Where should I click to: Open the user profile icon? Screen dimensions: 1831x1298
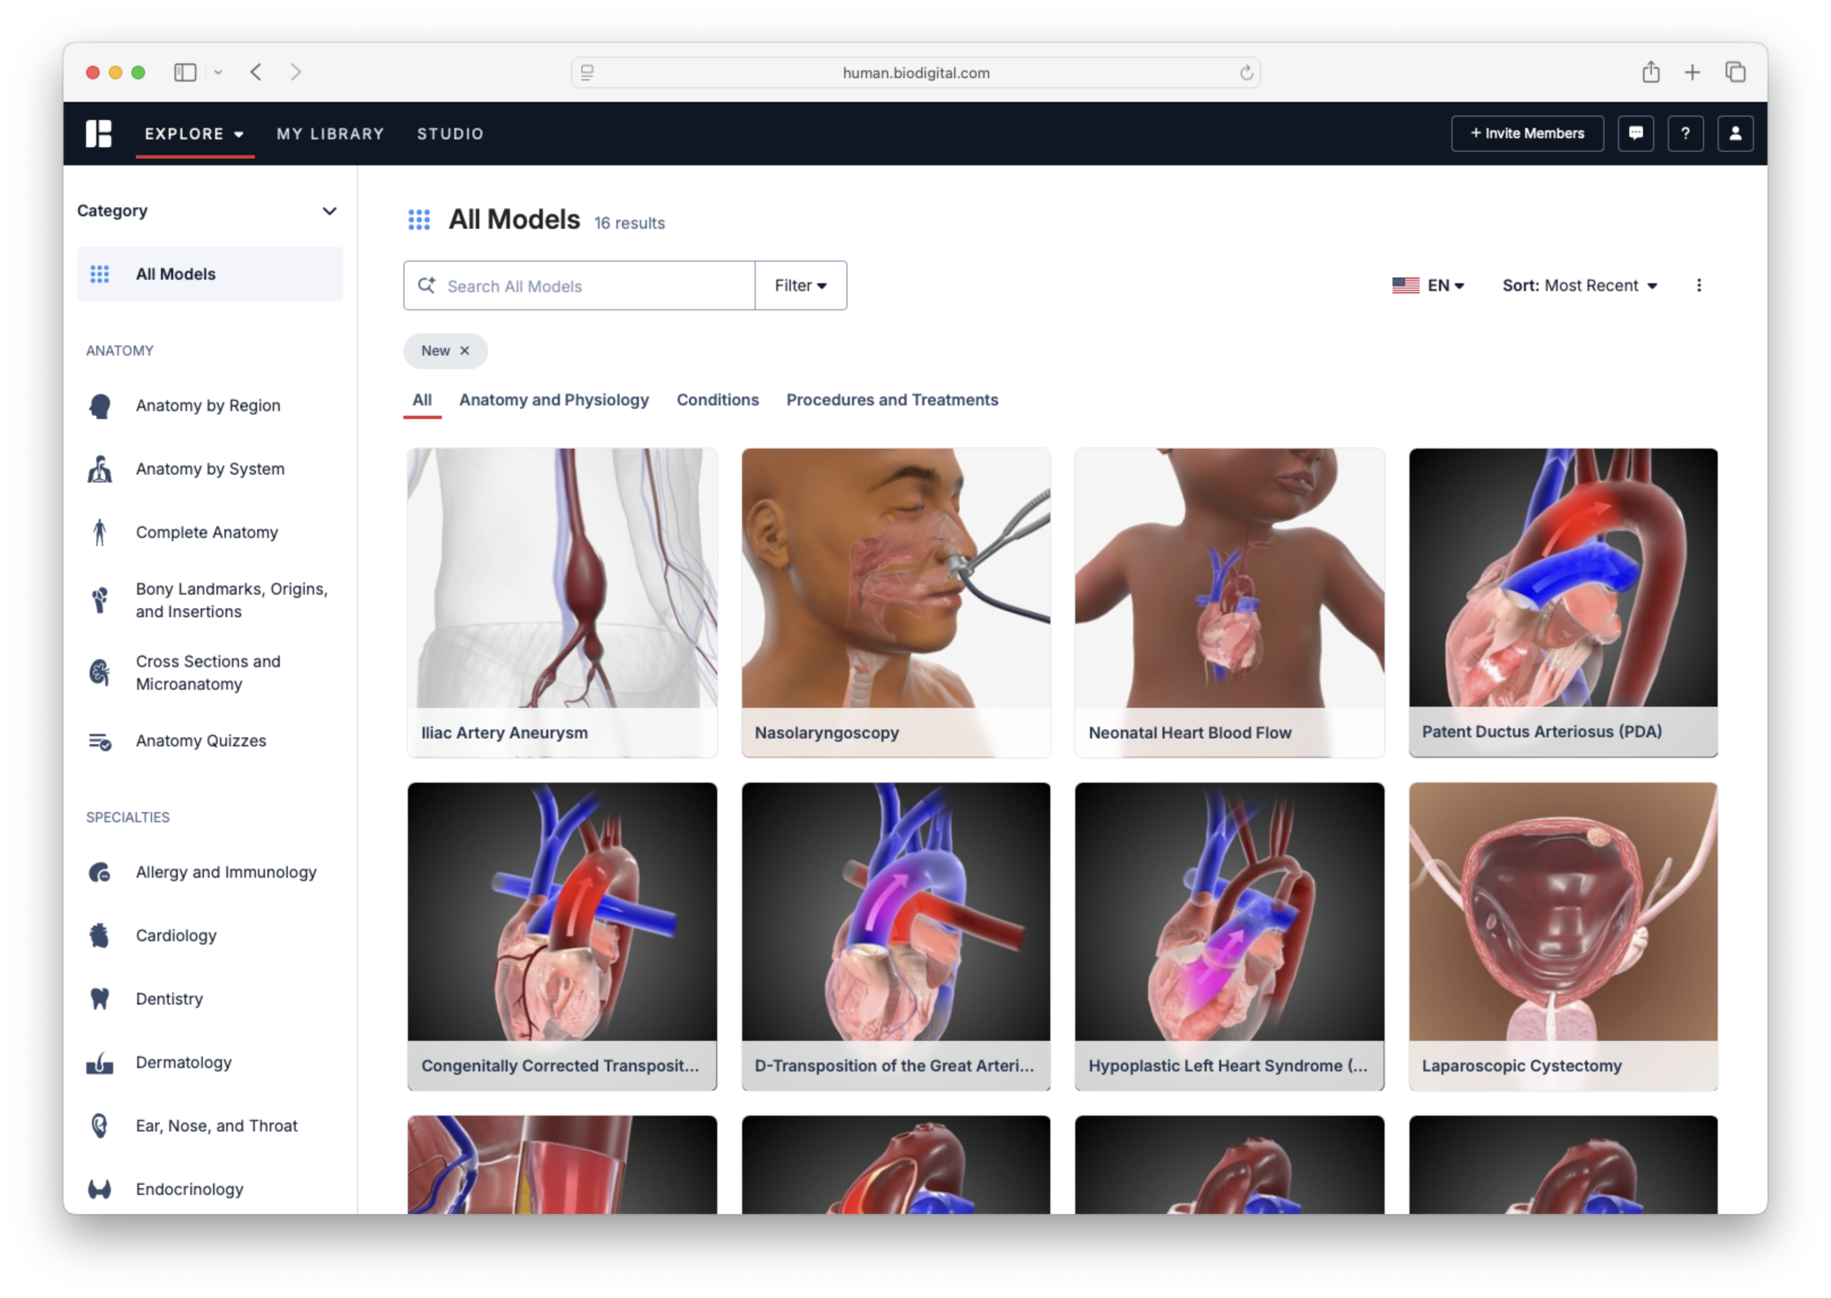(1734, 134)
